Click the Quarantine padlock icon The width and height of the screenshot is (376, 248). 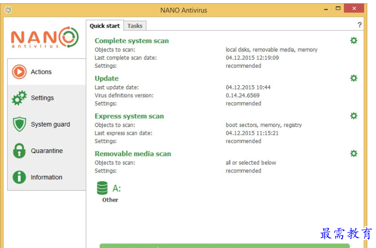[x=19, y=151]
